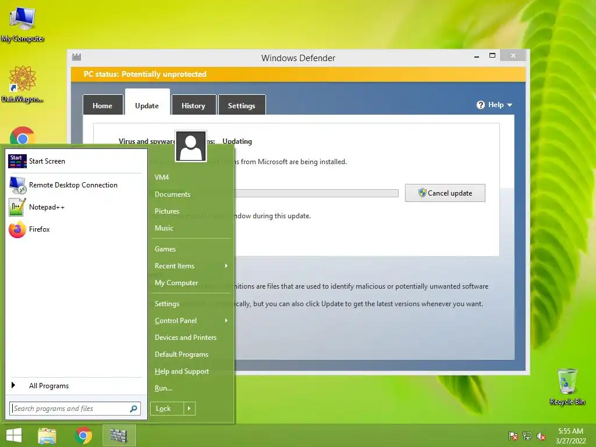
Task: Open Settings in Start menu
Action: (167, 304)
